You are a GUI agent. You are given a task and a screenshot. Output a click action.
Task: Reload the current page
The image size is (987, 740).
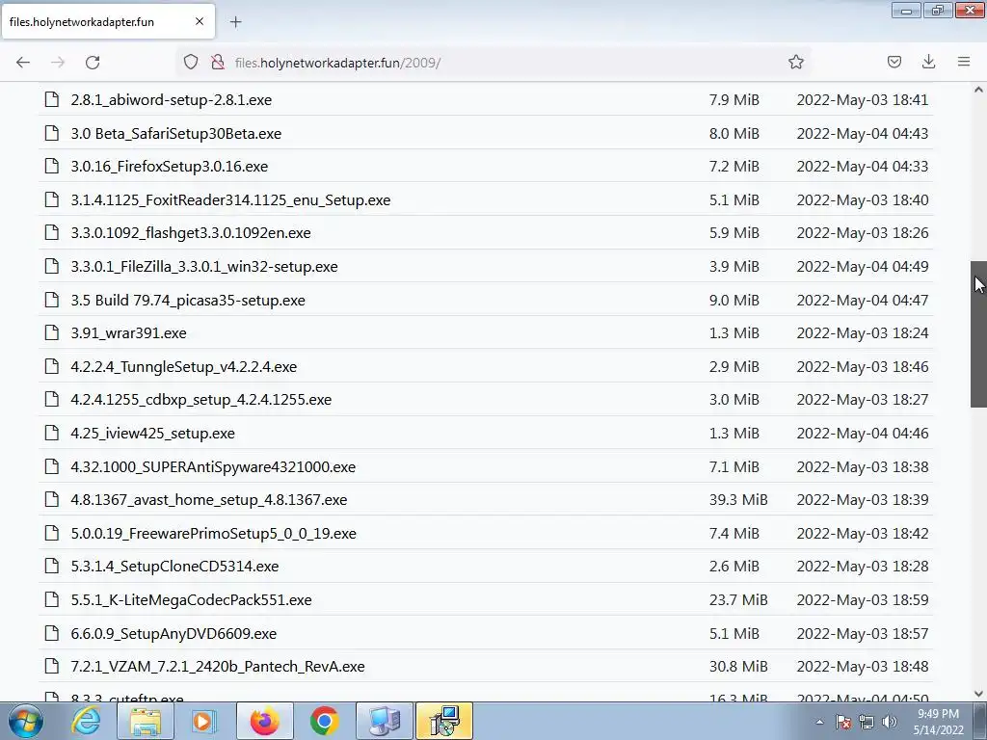coord(93,63)
